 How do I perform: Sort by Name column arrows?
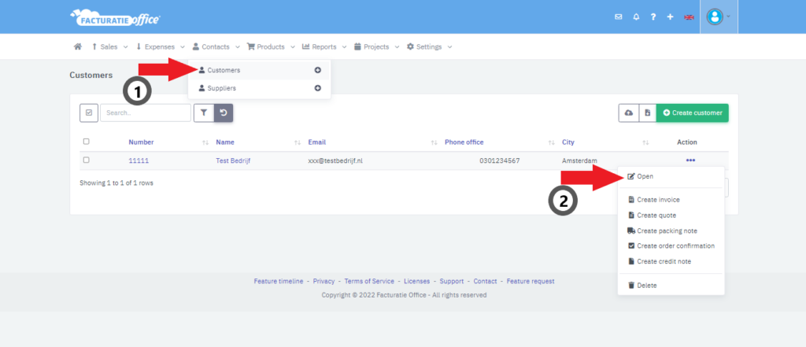coord(297,142)
